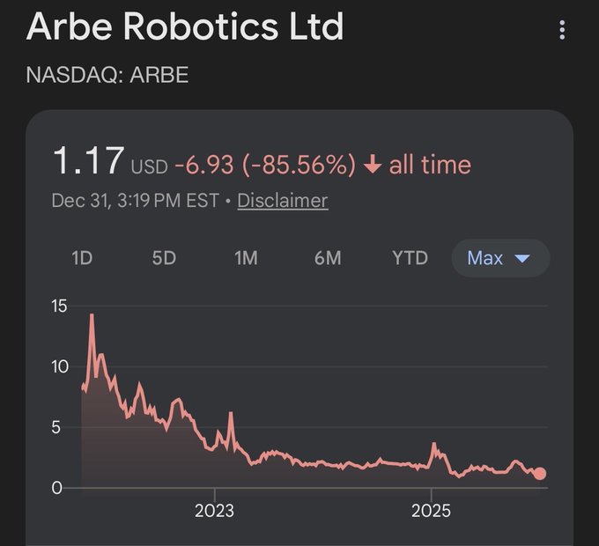Click the Dec 31, 3:19 PM EST timestamp
This screenshot has width=599, height=546.
135,201
